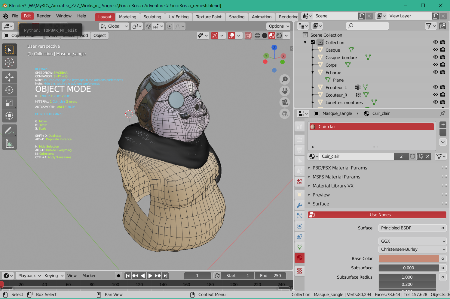This screenshot has height=299, width=450.
Task: Open the viewport Object menu
Action: 99,35
